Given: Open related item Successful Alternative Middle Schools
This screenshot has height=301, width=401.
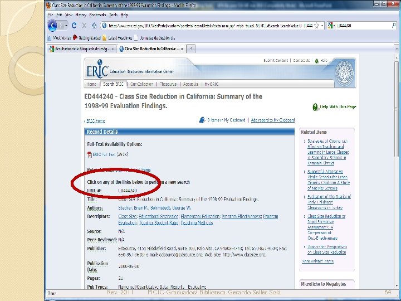Looking at the screenshot, I should [329, 179].
